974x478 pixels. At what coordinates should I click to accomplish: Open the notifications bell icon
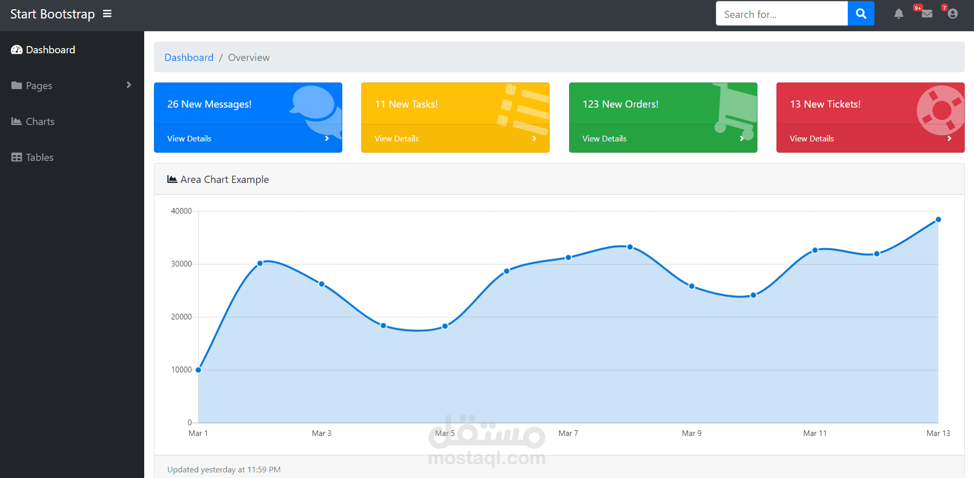click(899, 14)
